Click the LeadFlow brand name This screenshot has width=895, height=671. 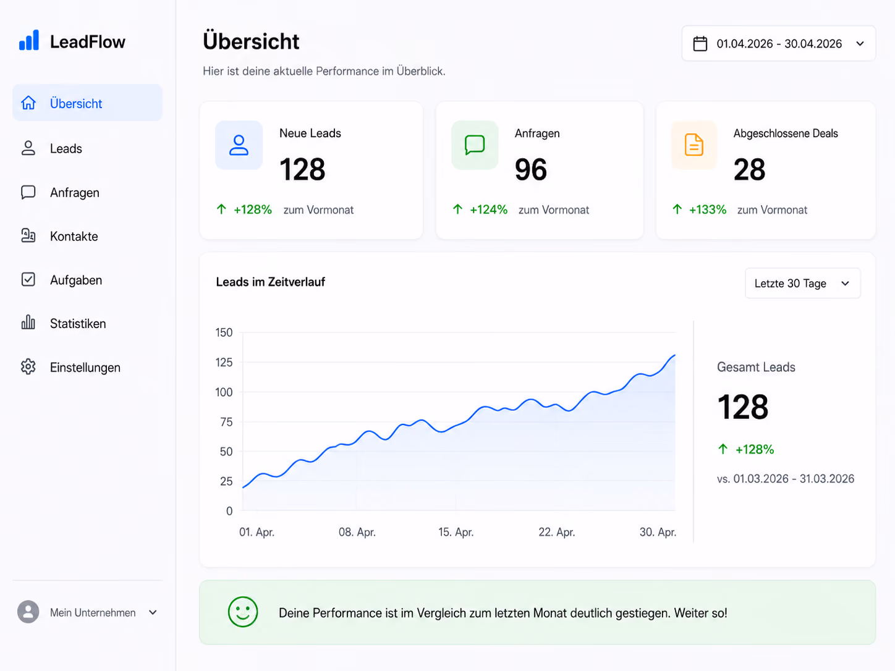pyautogui.click(x=88, y=41)
